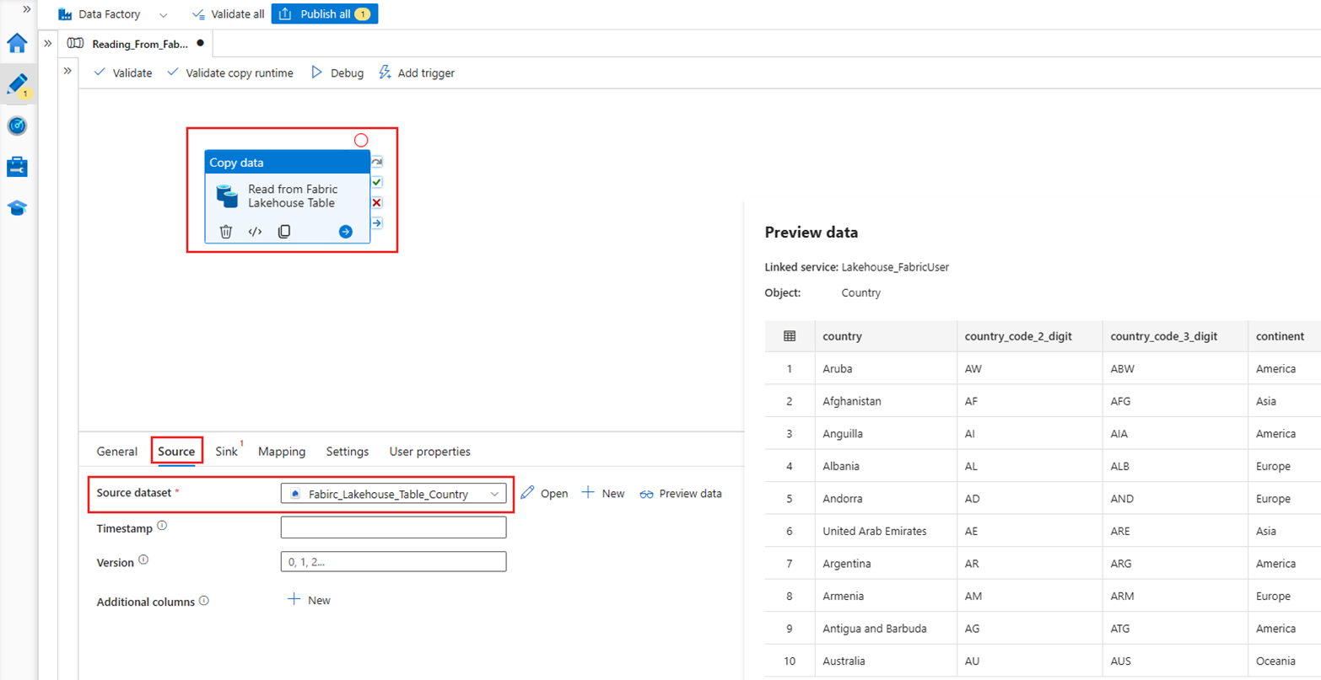Clone the Copy data activity with the copy icon
Viewport: 1321px width, 680px height.
coord(283,231)
